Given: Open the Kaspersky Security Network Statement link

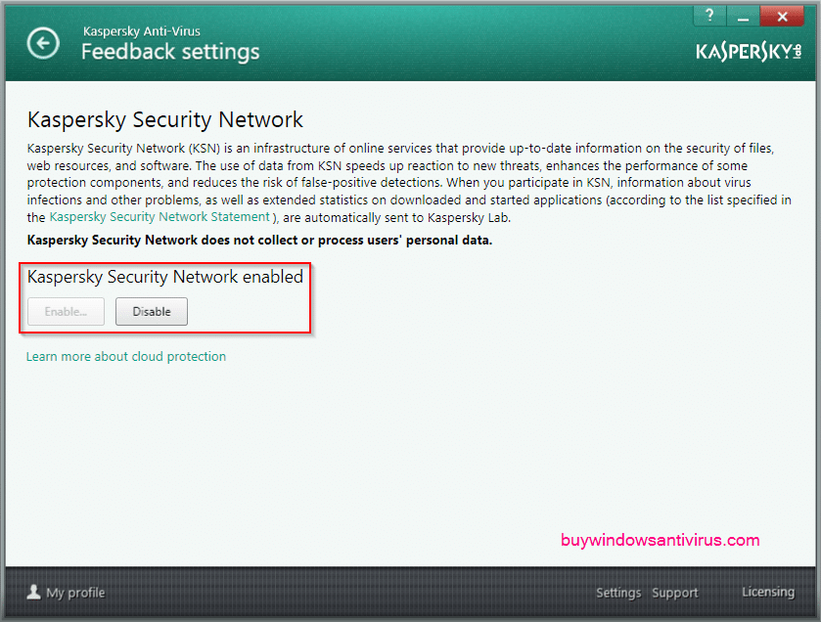Looking at the screenshot, I should pyautogui.click(x=160, y=217).
